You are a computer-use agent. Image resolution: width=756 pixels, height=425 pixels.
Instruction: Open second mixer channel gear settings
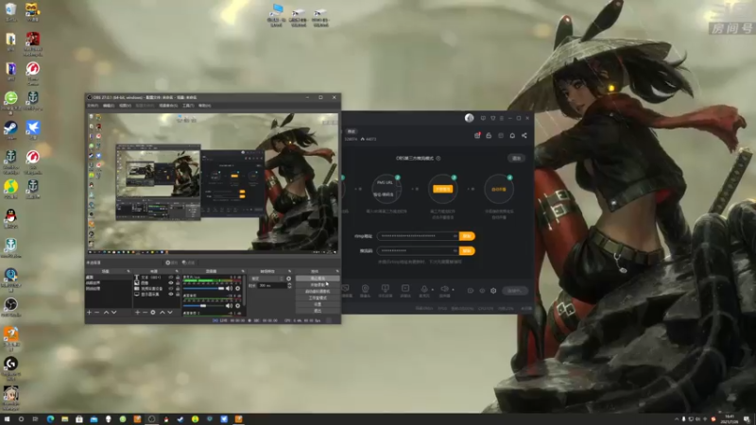coord(238,305)
